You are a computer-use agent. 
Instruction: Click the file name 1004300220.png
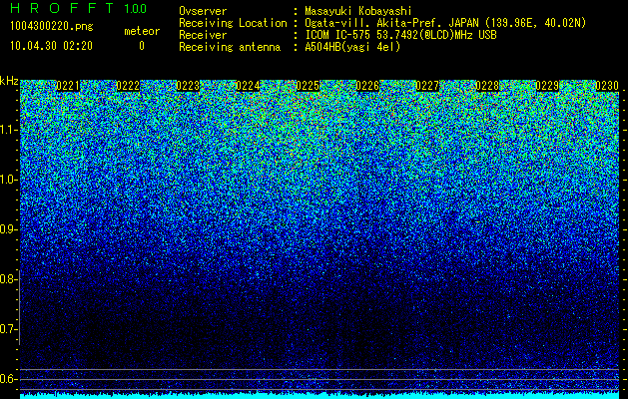click(52, 27)
